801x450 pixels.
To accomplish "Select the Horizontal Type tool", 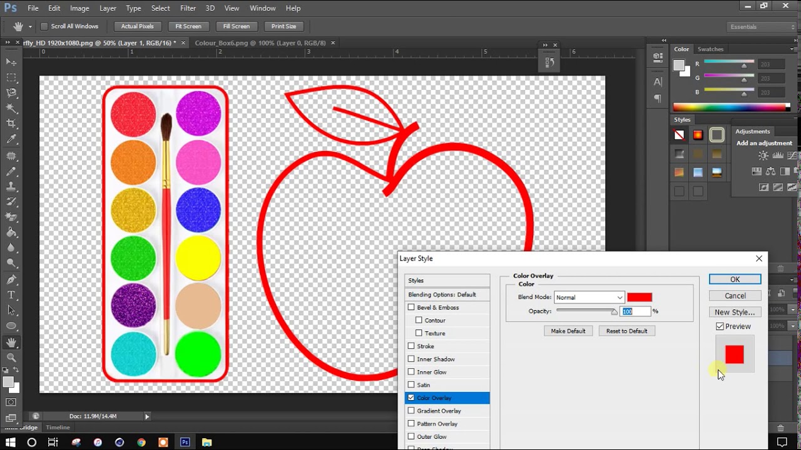I will 11,295.
